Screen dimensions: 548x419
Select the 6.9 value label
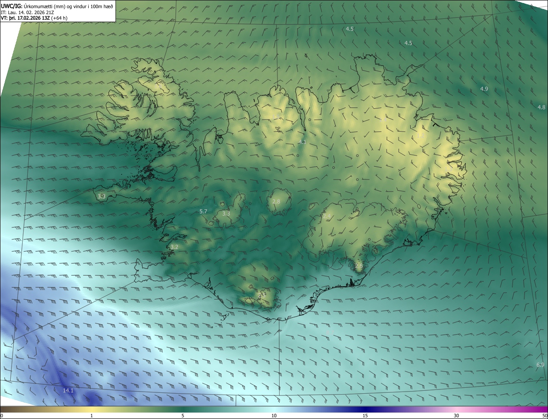tap(540, 365)
